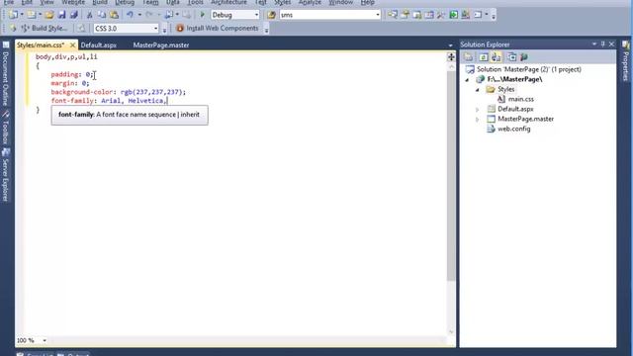Screen dimensions: 633x356
Task: Click the Install Web Components button
Action: tap(218, 29)
